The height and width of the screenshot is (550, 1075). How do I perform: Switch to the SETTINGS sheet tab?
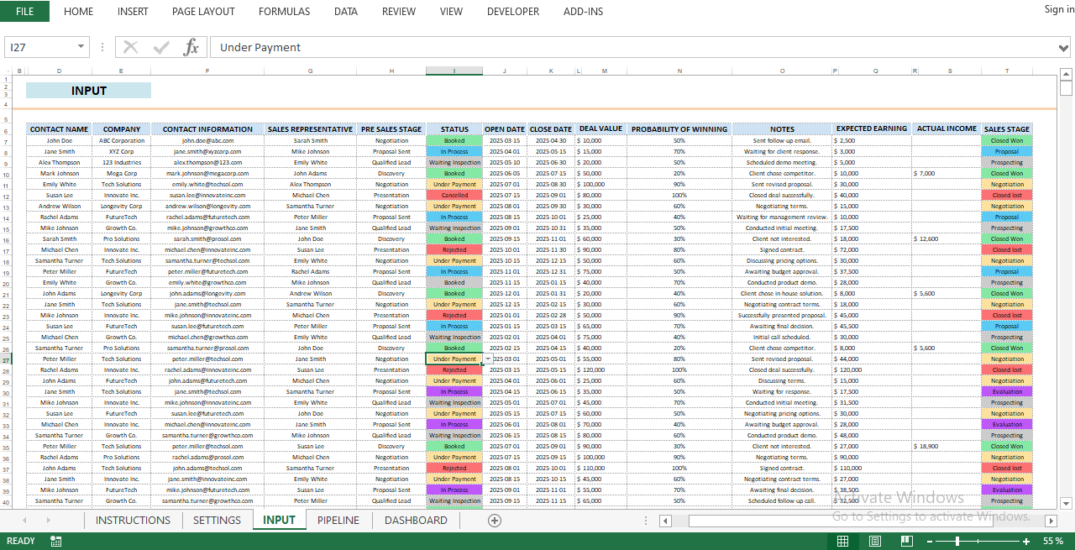pyautogui.click(x=217, y=521)
